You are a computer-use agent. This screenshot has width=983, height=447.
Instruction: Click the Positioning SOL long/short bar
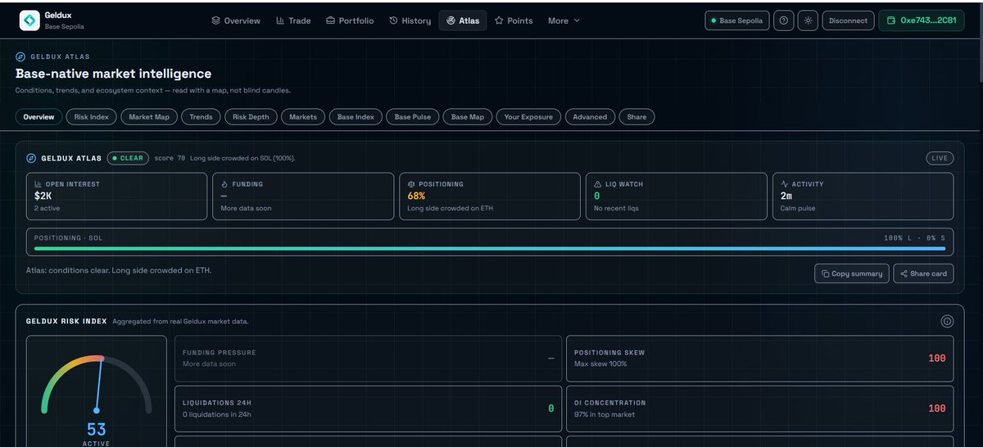[x=490, y=248]
